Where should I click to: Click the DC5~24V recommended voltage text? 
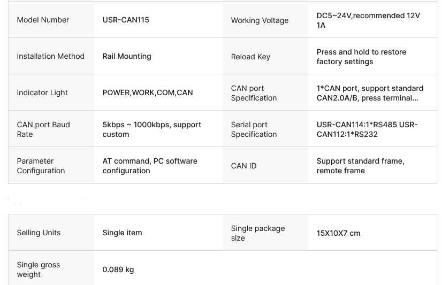[x=368, y=20]
